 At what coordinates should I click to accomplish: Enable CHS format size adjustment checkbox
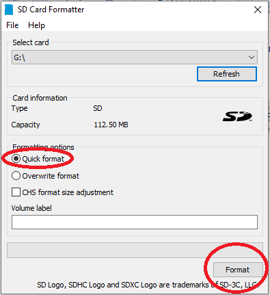(x=16, y=192)
